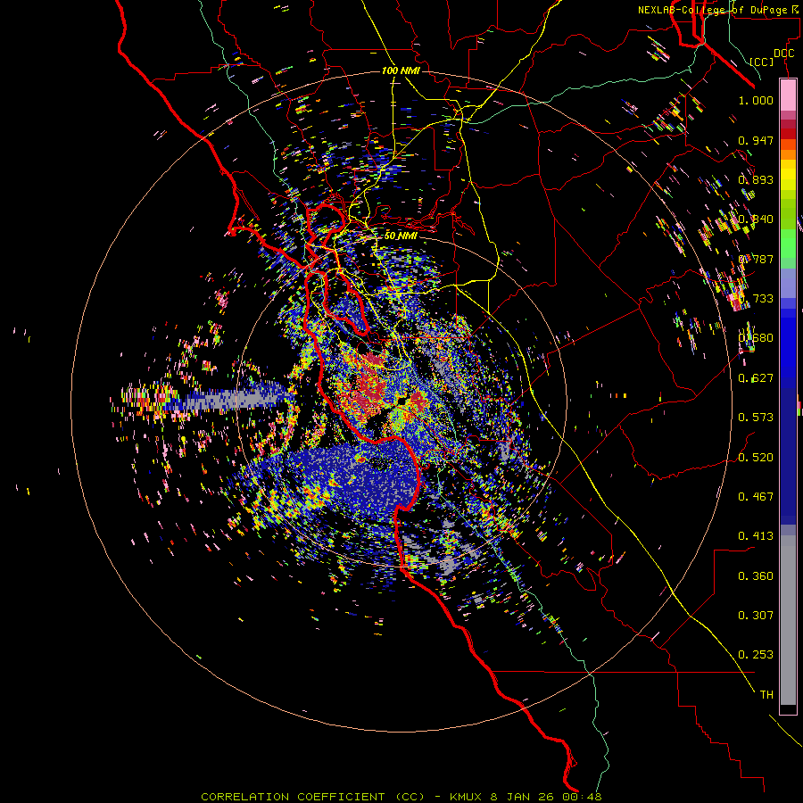Image resolution: width=803 pixels, height=803 pixels.
Task: Select the 0.627 legend value
Action: pos(756,378)
